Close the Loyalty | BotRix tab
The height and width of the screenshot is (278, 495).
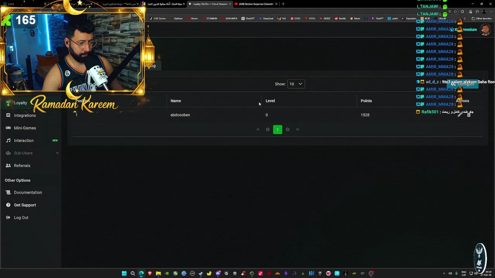(x=230, y=4)
